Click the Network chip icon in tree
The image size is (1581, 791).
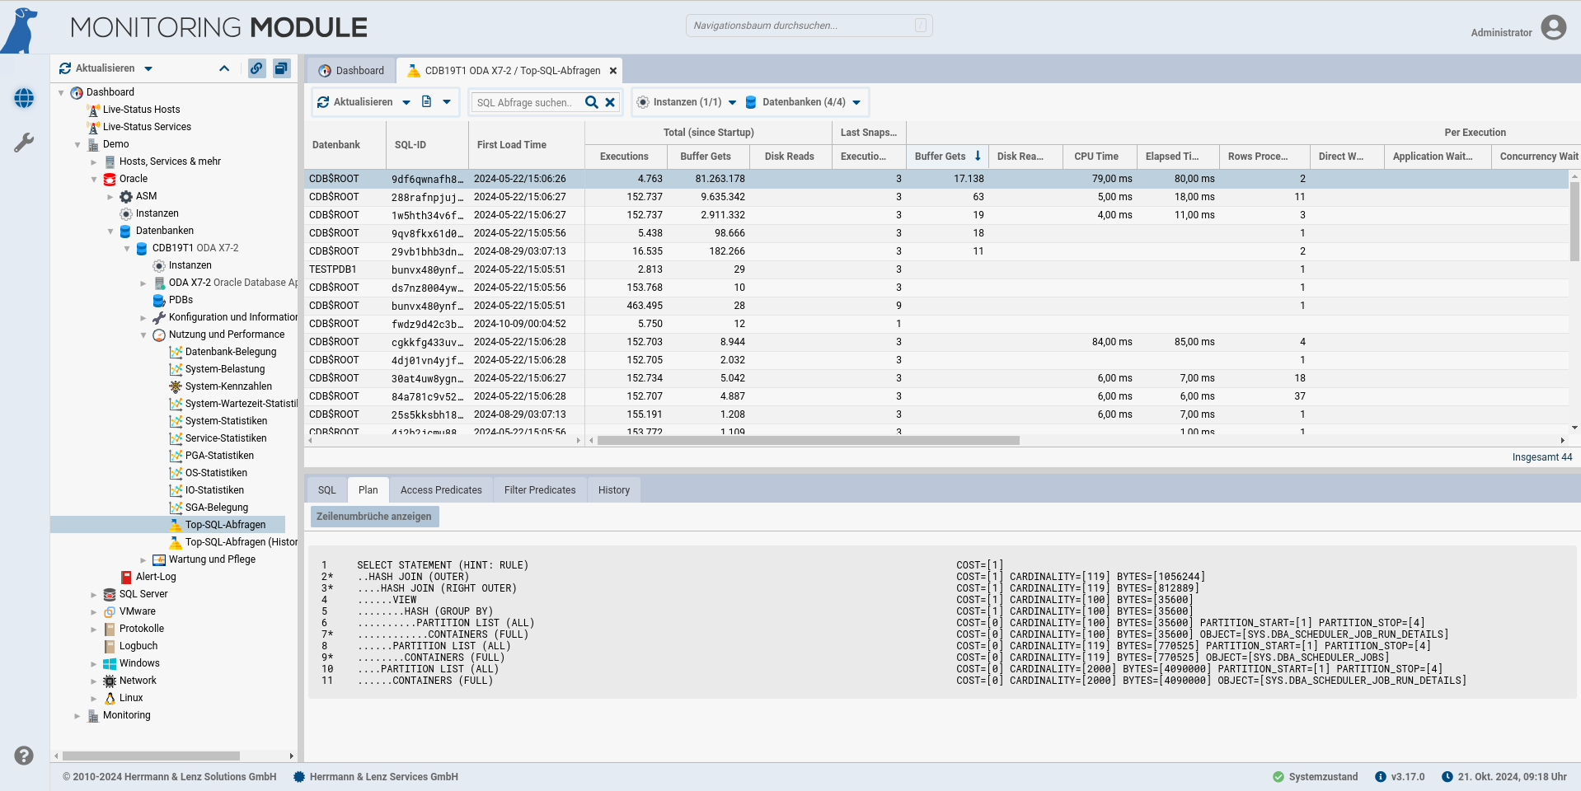(110, 681)
